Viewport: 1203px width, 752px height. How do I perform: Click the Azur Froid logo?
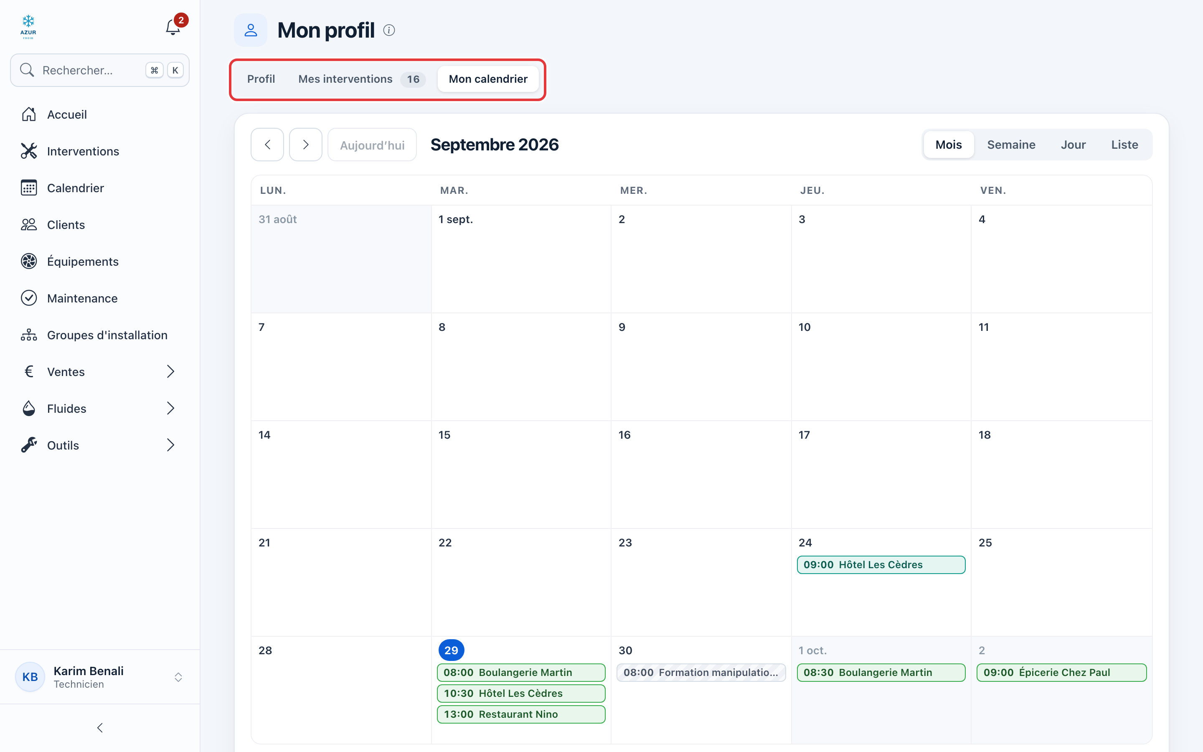coord(28,27)
